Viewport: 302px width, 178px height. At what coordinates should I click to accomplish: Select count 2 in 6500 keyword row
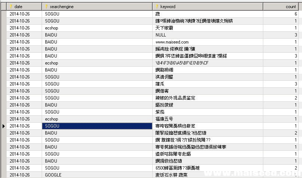pos(281,168)
